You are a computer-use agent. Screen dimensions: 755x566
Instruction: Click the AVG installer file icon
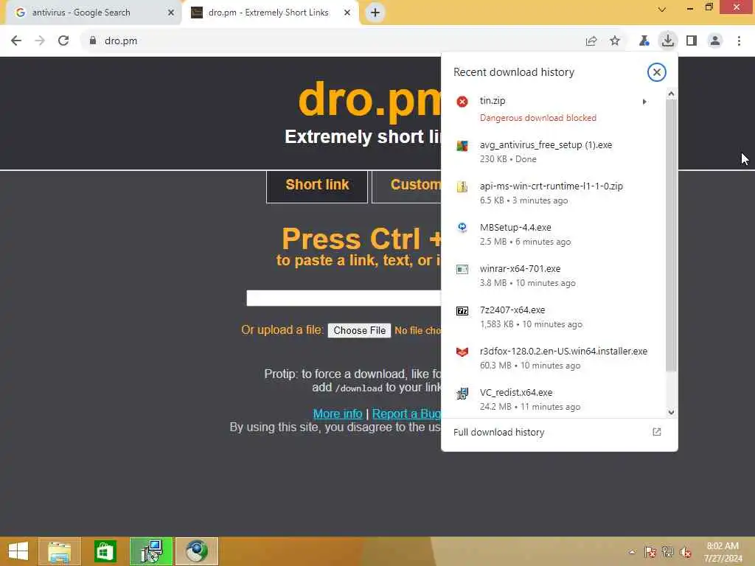coord(462,145)
